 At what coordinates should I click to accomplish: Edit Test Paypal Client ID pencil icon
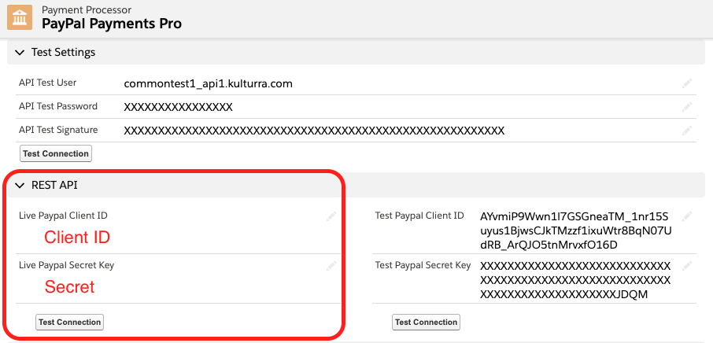(686, 216)
